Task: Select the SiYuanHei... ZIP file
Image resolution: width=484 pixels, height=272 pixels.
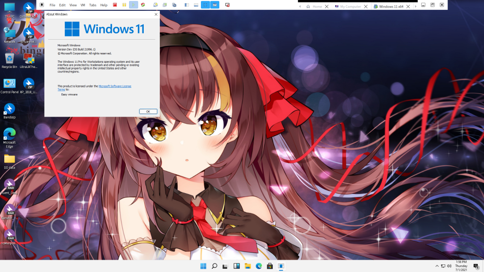Action: tap(28, 35)
